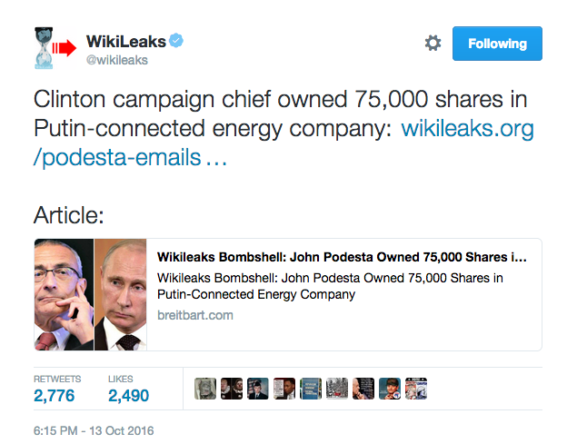Click the fifth liker avatar, blue sign

(311, 390)
